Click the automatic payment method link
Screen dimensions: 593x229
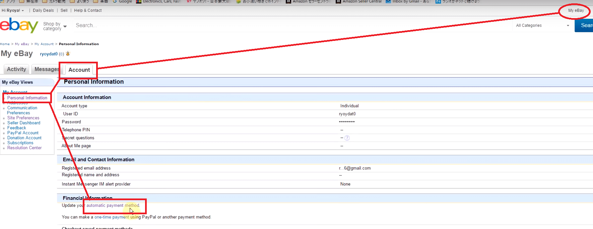pos(113,206)
